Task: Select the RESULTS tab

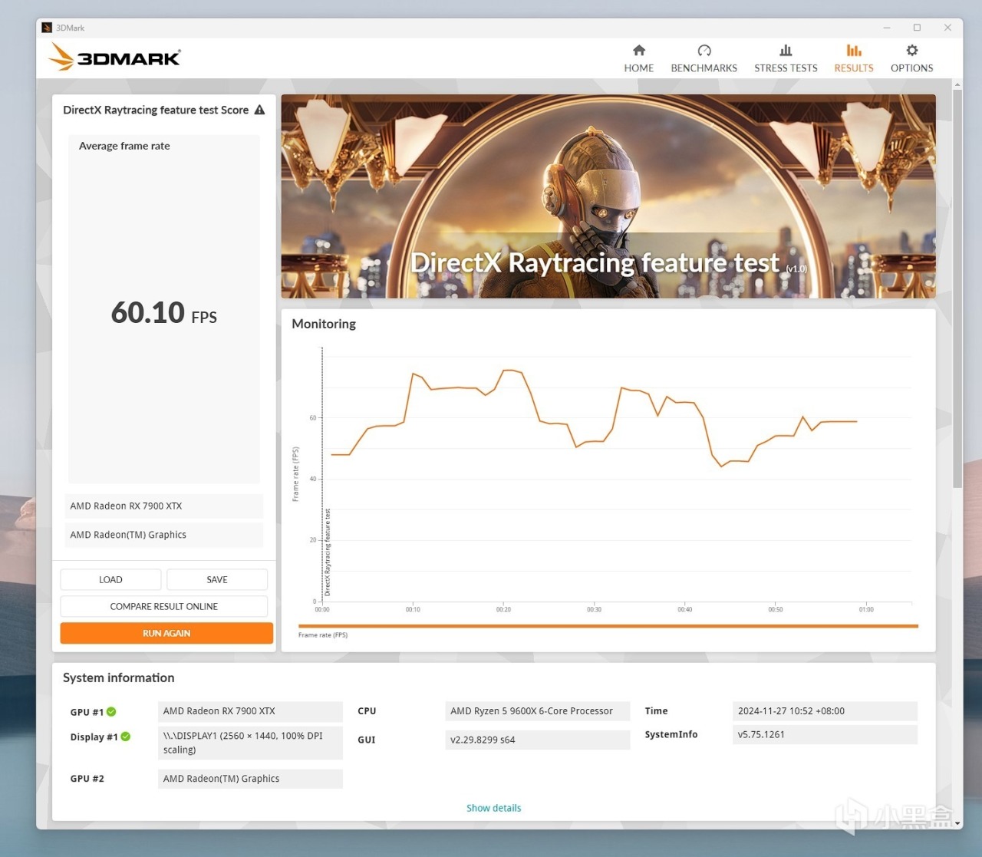Action: coord(854,58)
